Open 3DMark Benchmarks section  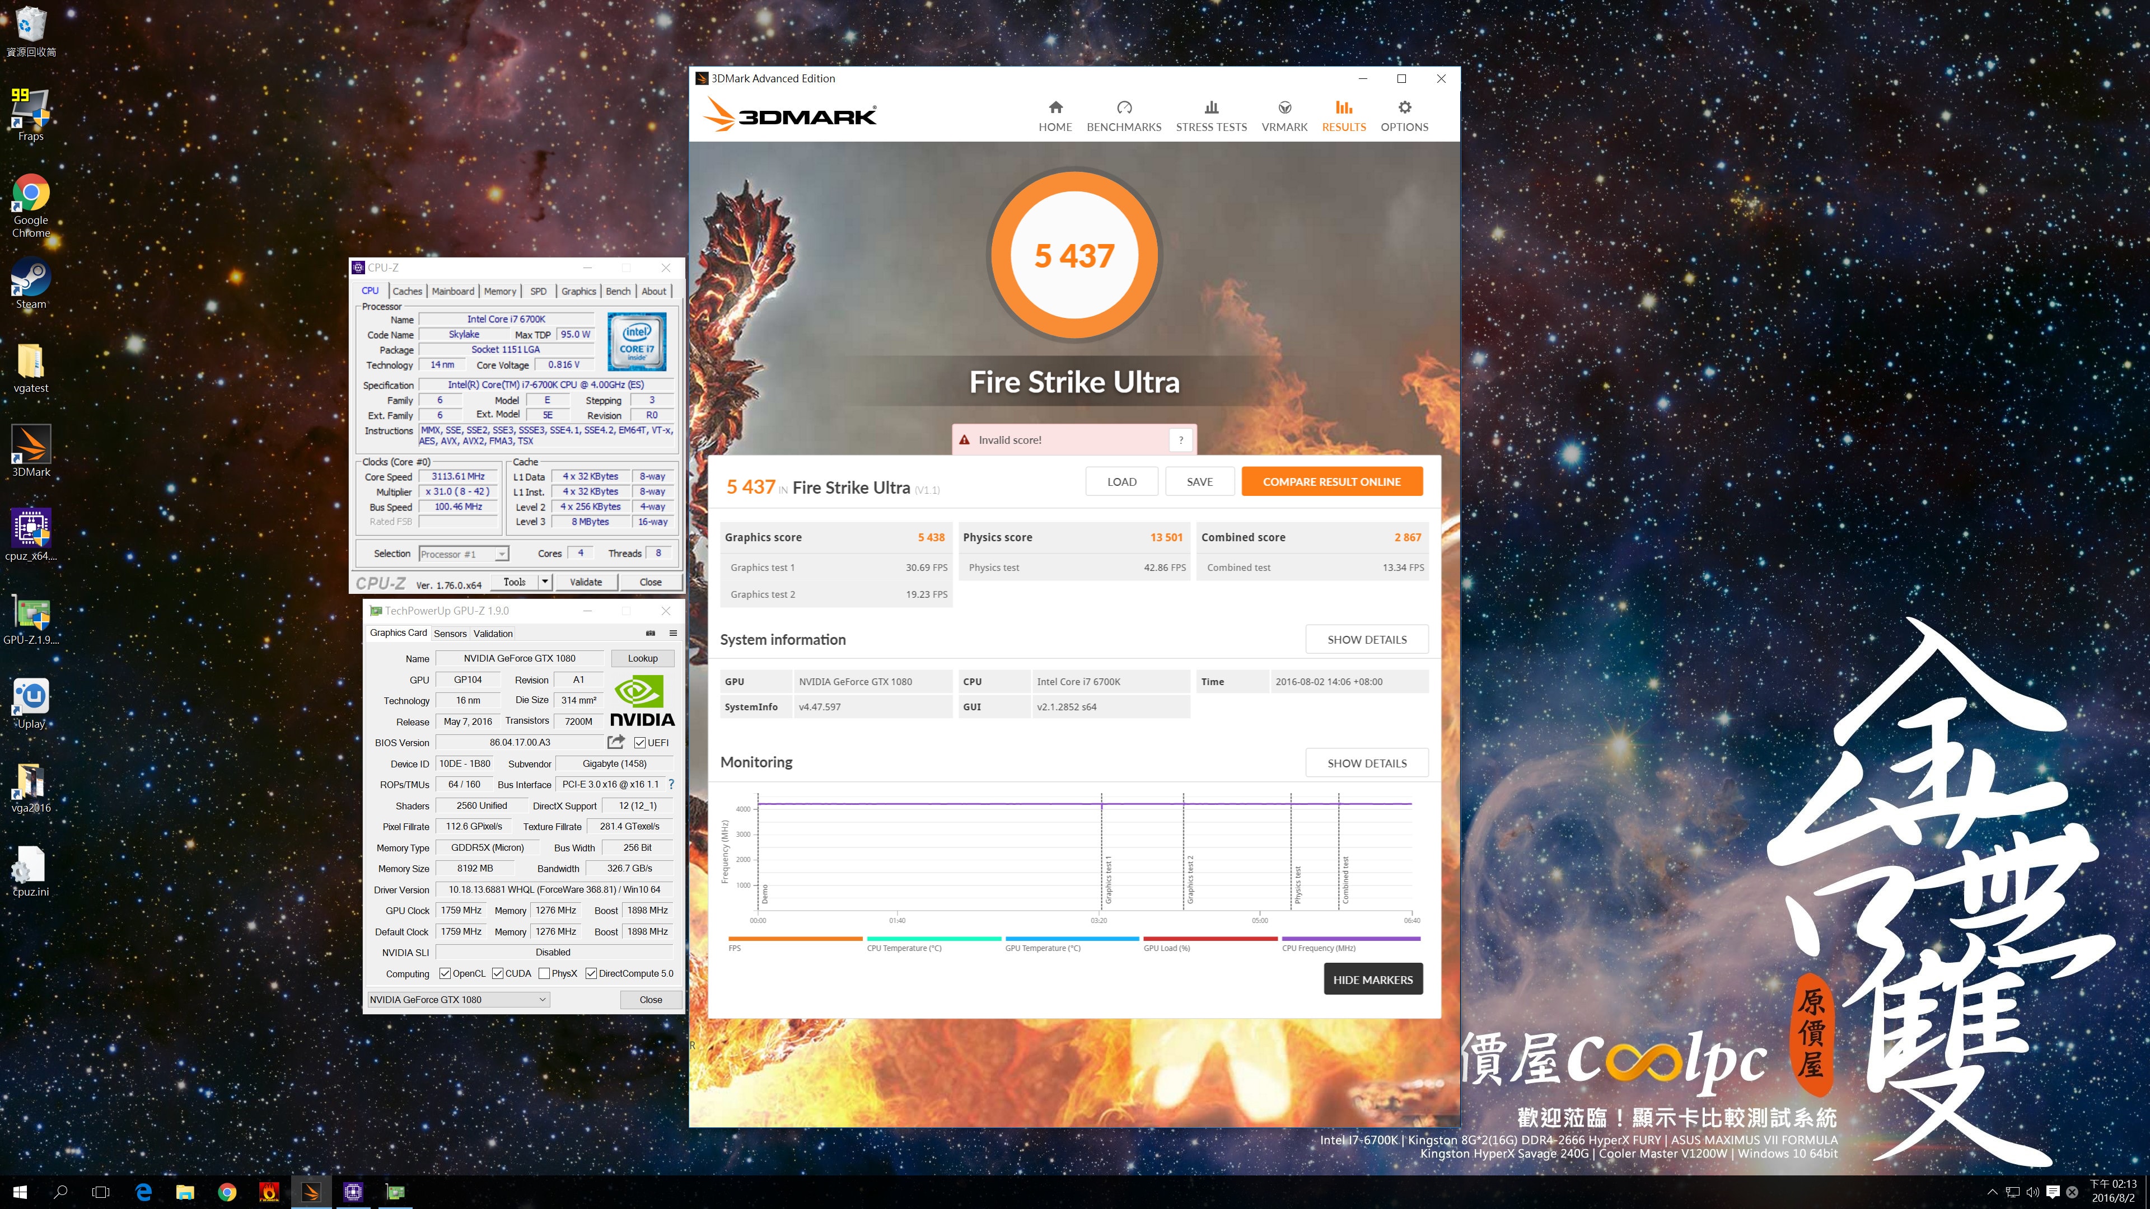pos(1123,116)
